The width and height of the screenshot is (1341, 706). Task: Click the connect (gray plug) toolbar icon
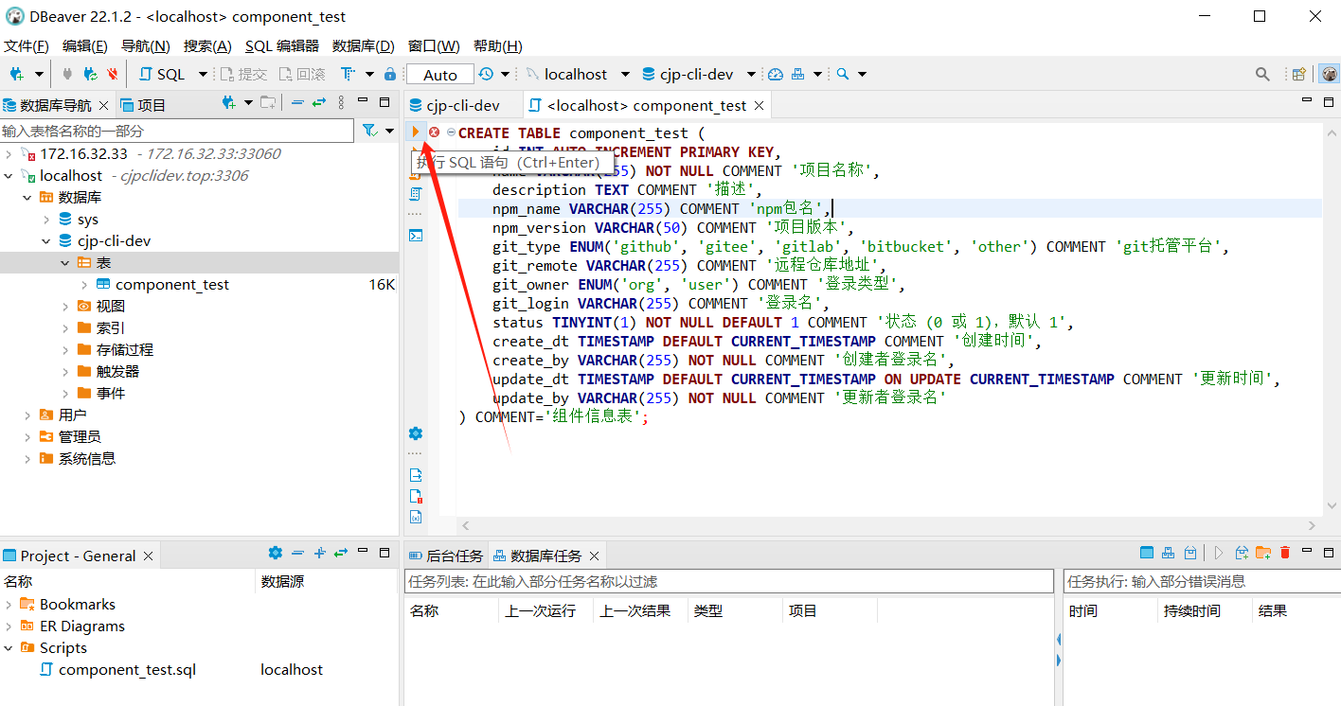pos(67,74)
